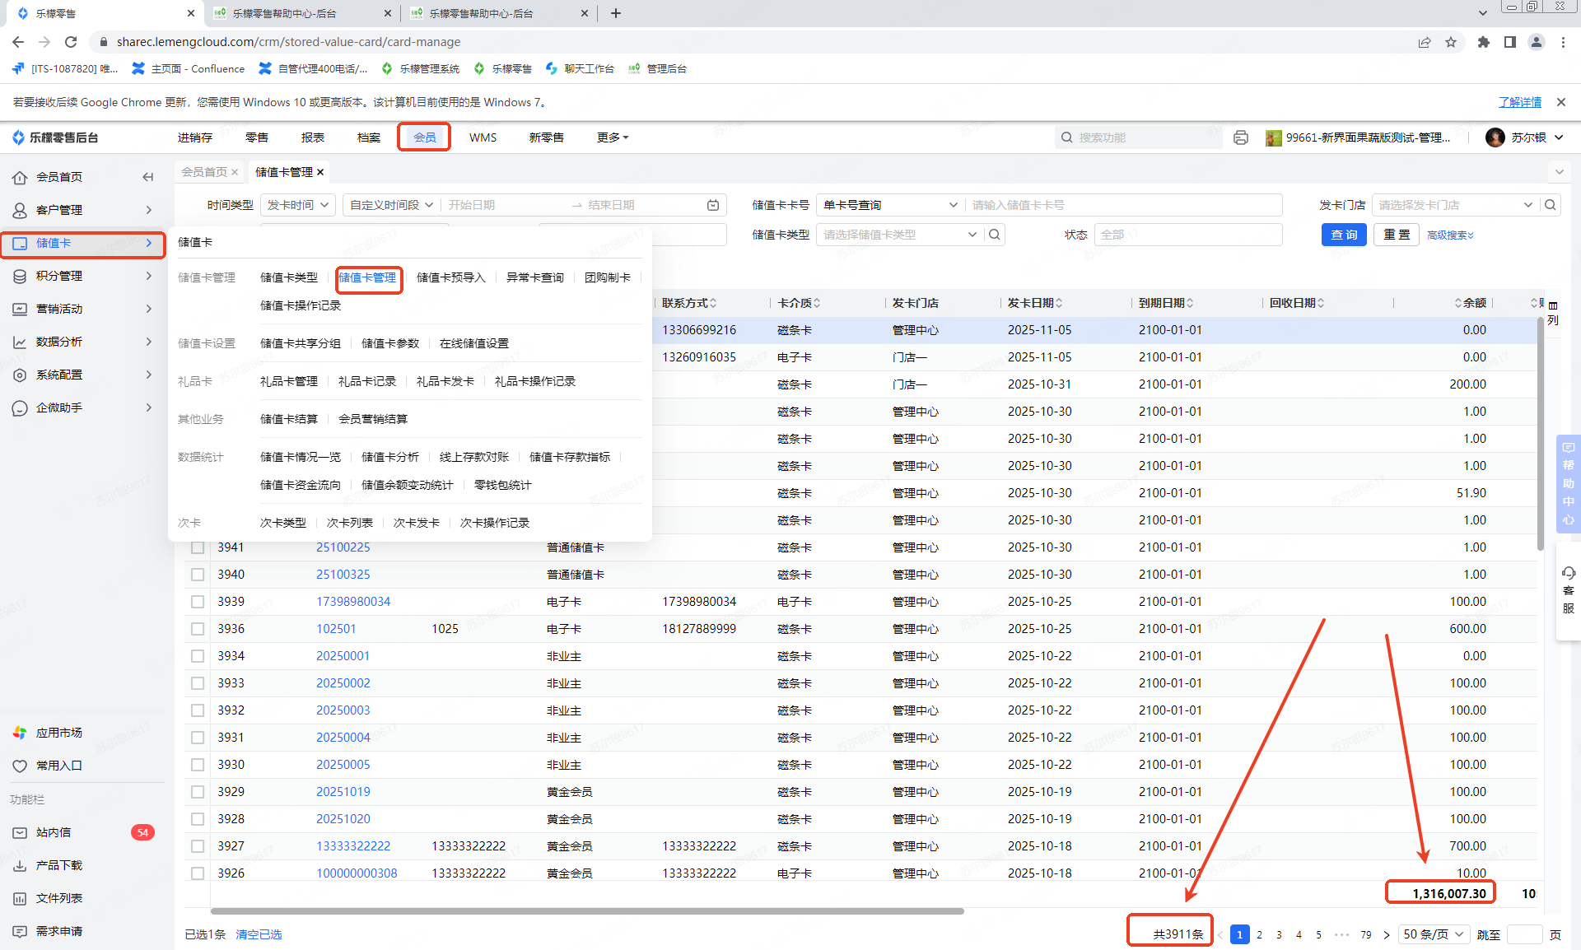Expand the 50 条/页 page size dropdown
1581x950 pixels.
coord(1433,934)
